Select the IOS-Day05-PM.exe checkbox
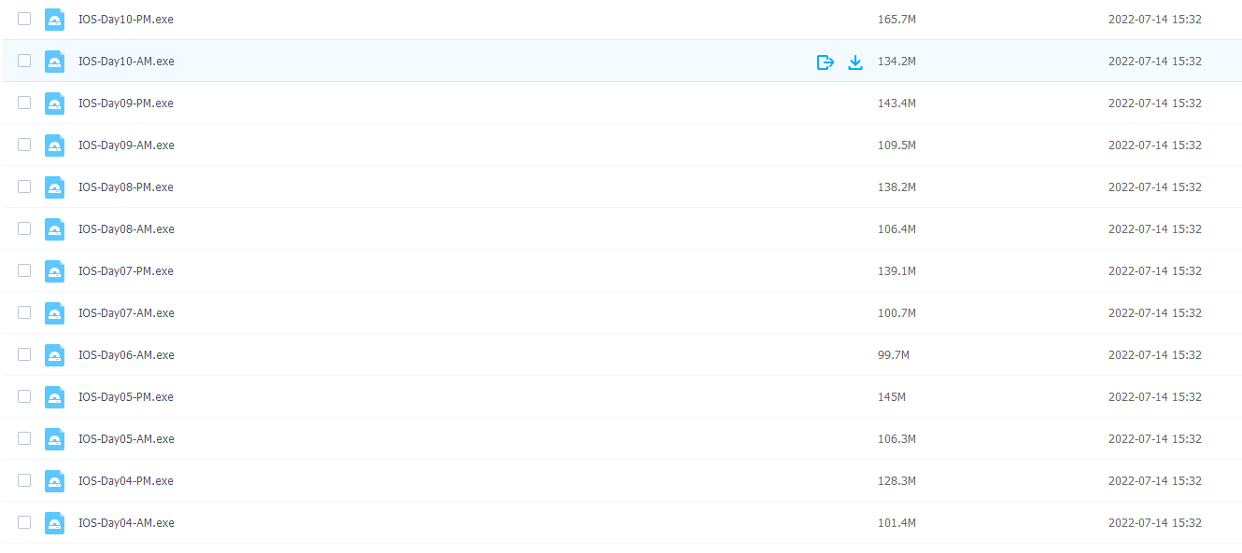The height and width of the screenshot is (553, 1242). (x=24, y=396)
